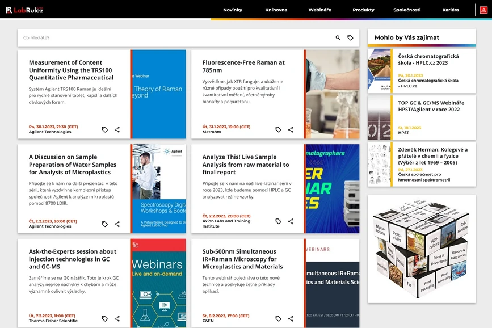
Task: Open tags on the Thermo Fisher GC-MS card
Action: [x=104, y=319]
